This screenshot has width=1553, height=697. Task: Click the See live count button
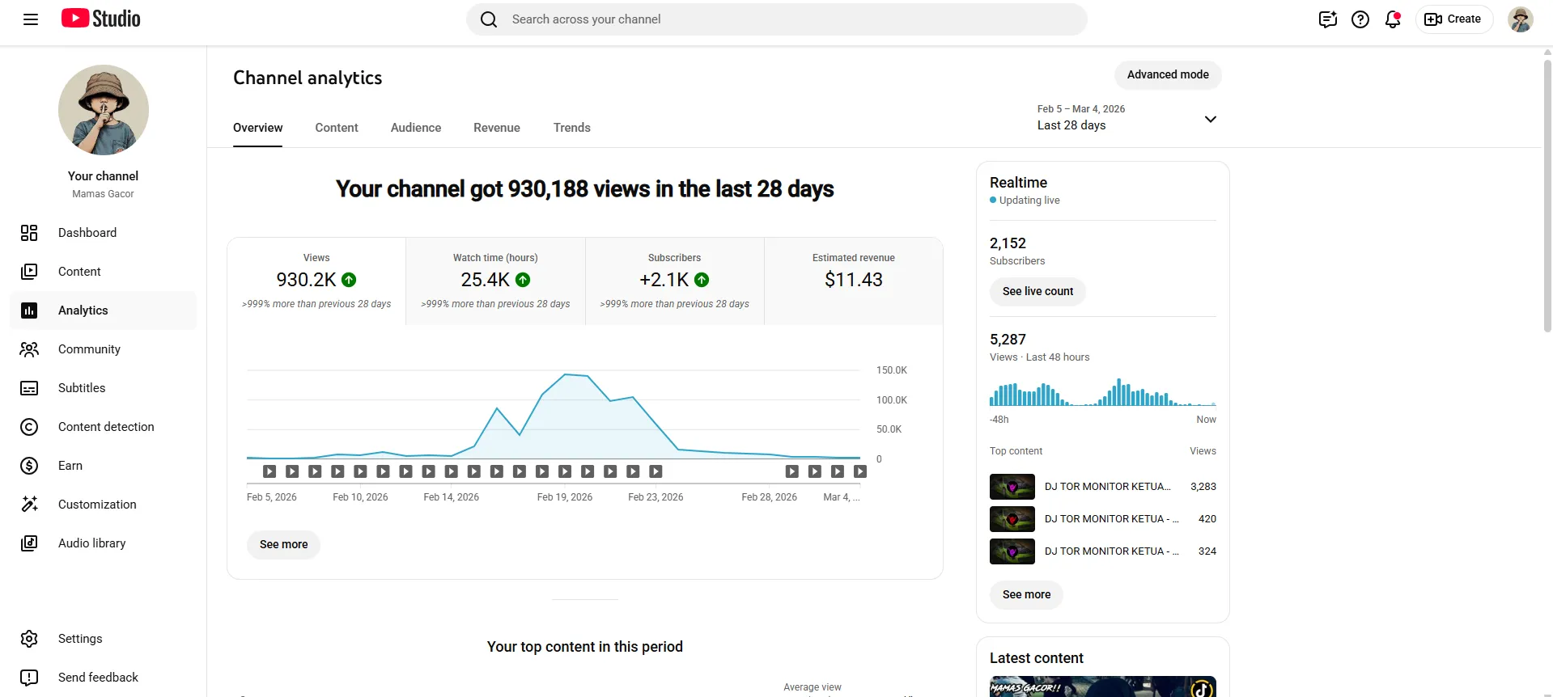[x=1037, y=291]
